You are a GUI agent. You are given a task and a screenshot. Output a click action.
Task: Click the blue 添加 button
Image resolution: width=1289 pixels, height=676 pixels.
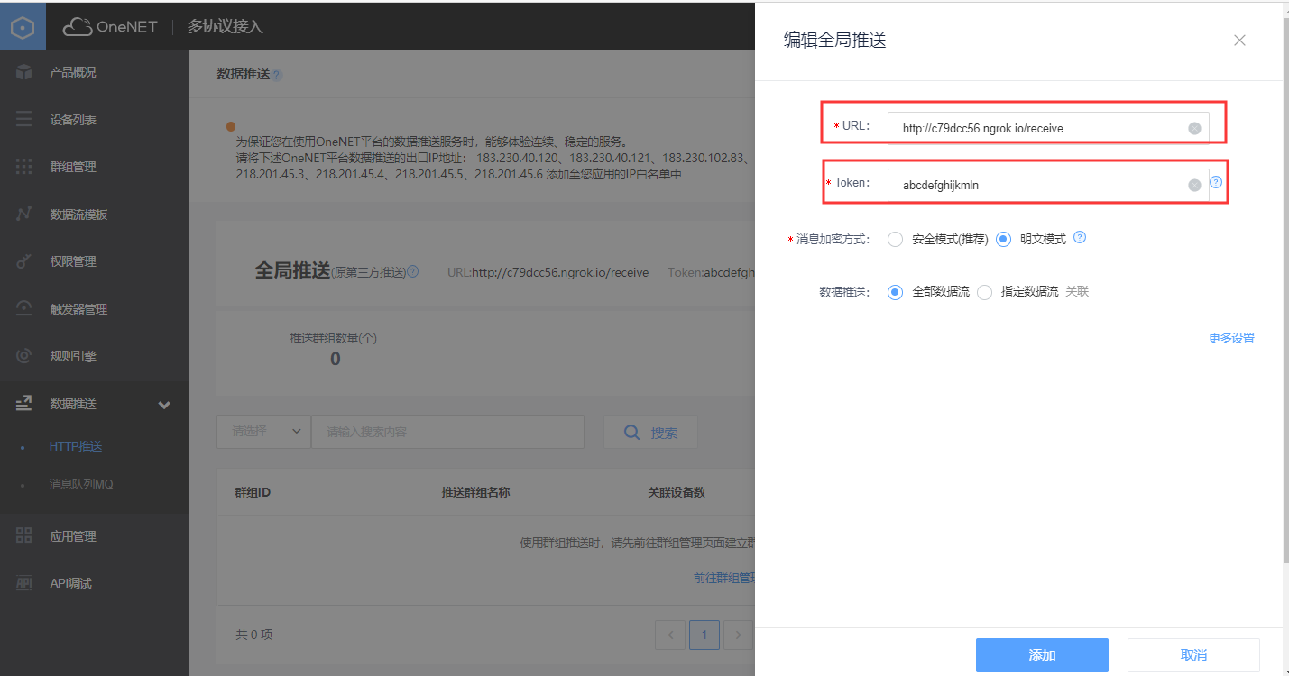click(1042, 655)
